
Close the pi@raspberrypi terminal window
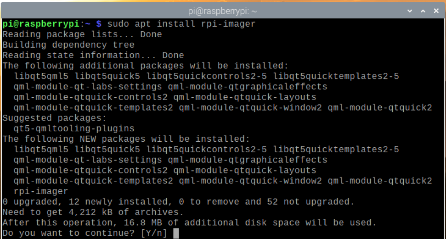point(435,10)
